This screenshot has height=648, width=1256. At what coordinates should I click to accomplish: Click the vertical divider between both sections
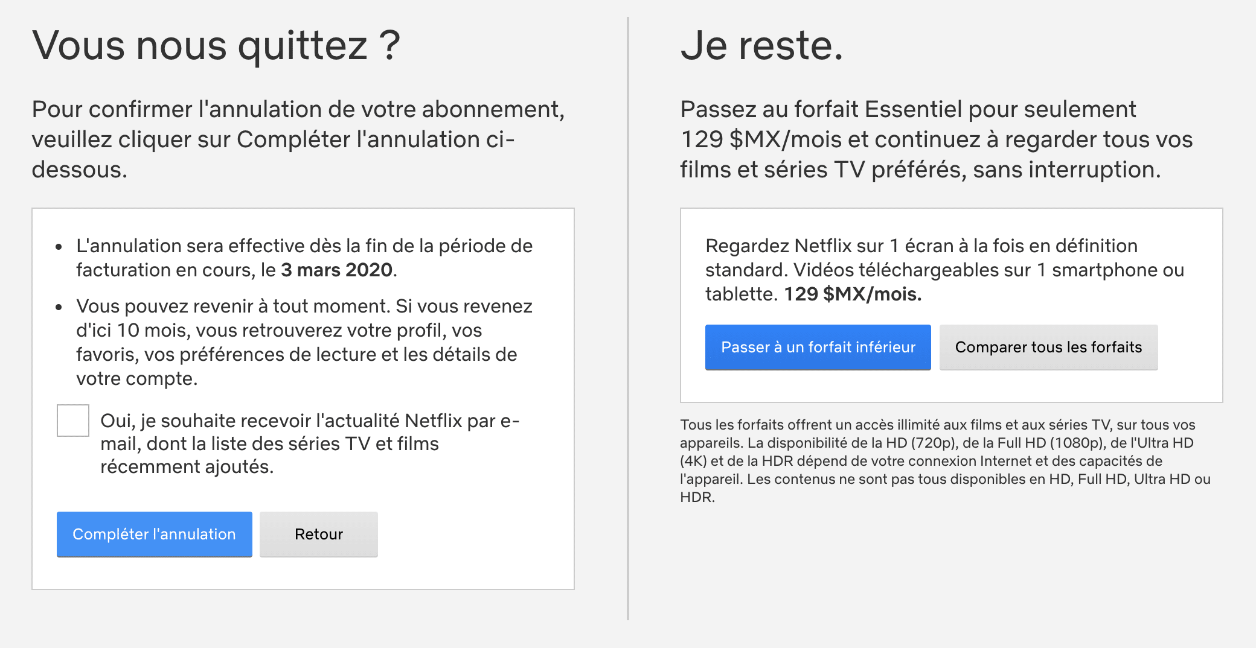[628, 318]
